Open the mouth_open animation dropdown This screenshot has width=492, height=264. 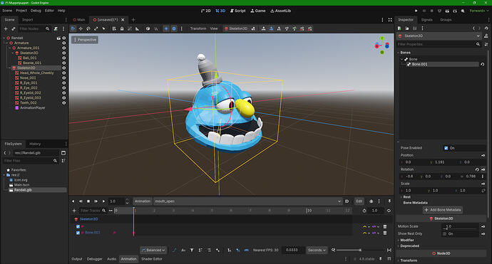[x=248, y=201]
